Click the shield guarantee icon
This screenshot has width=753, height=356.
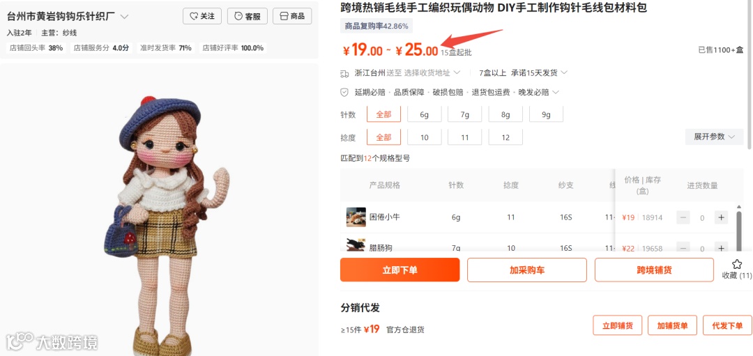tap(344, 92)
